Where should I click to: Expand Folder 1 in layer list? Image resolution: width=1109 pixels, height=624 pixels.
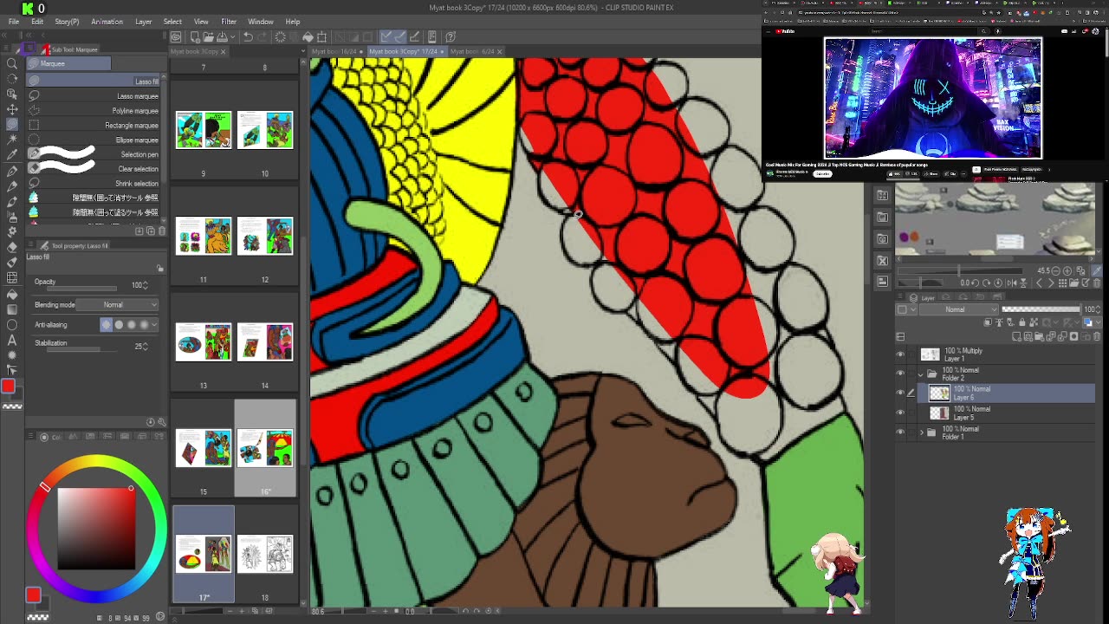921,432
